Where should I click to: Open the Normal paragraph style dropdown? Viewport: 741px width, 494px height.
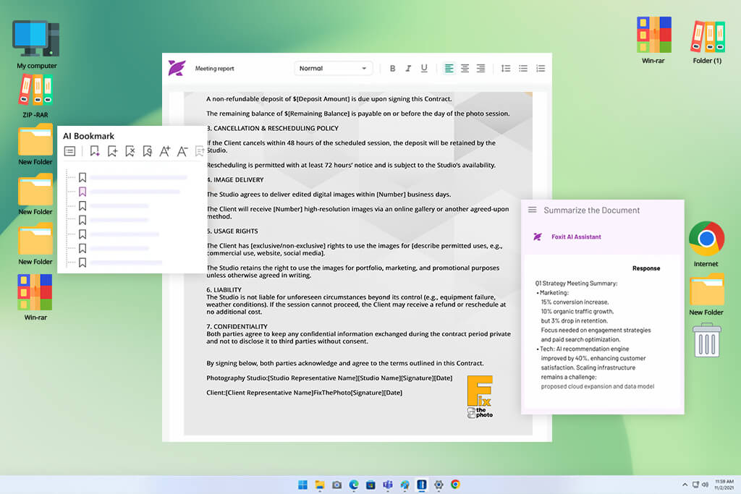tap(333, 69)
